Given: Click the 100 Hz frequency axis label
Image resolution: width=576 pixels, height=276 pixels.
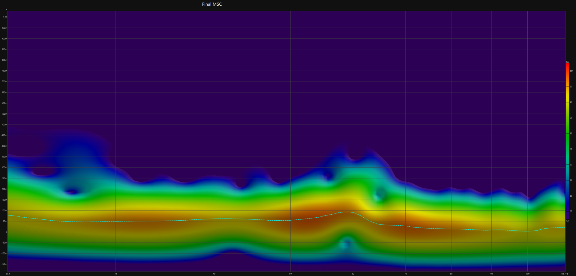Looking at the screenshot, I should point(527,274).
